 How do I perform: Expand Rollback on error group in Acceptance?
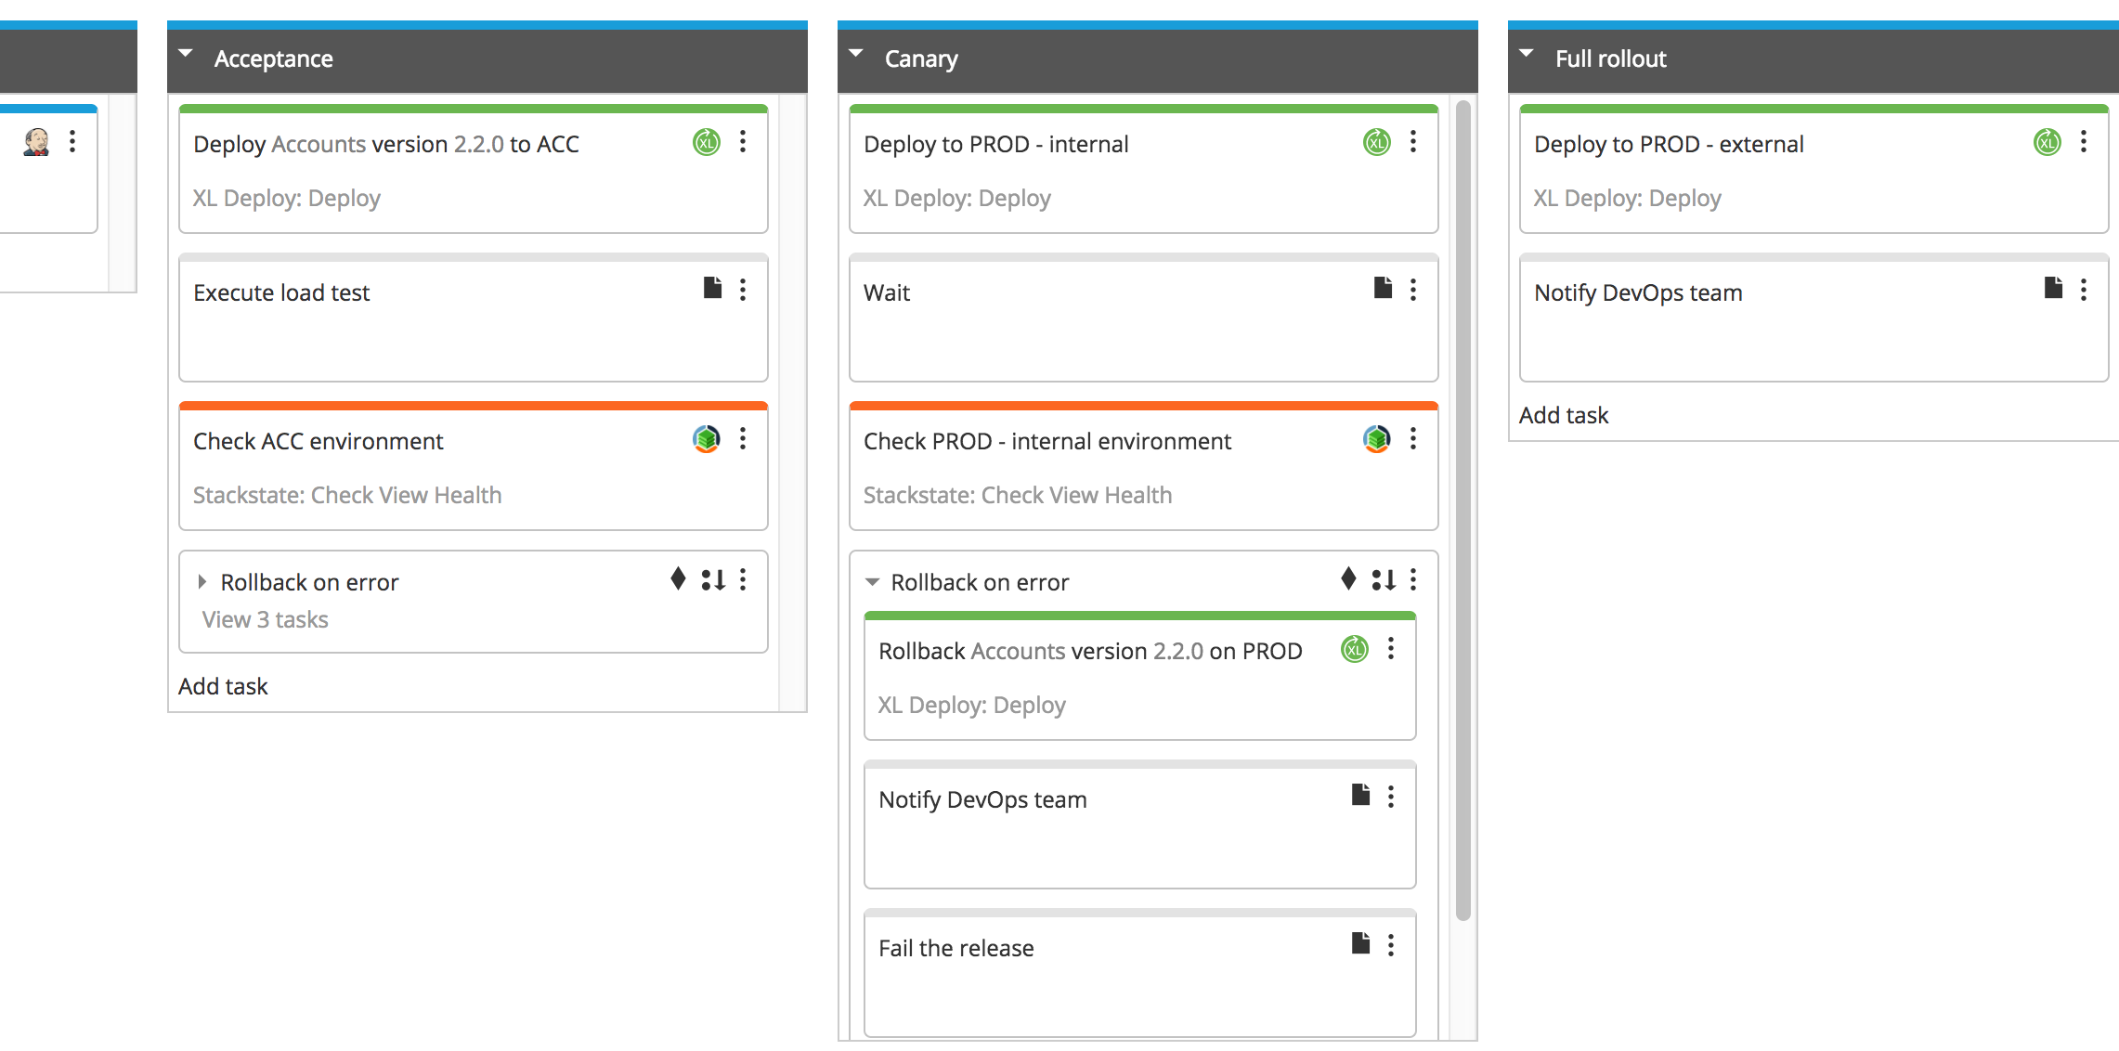[x=201, y=582]
